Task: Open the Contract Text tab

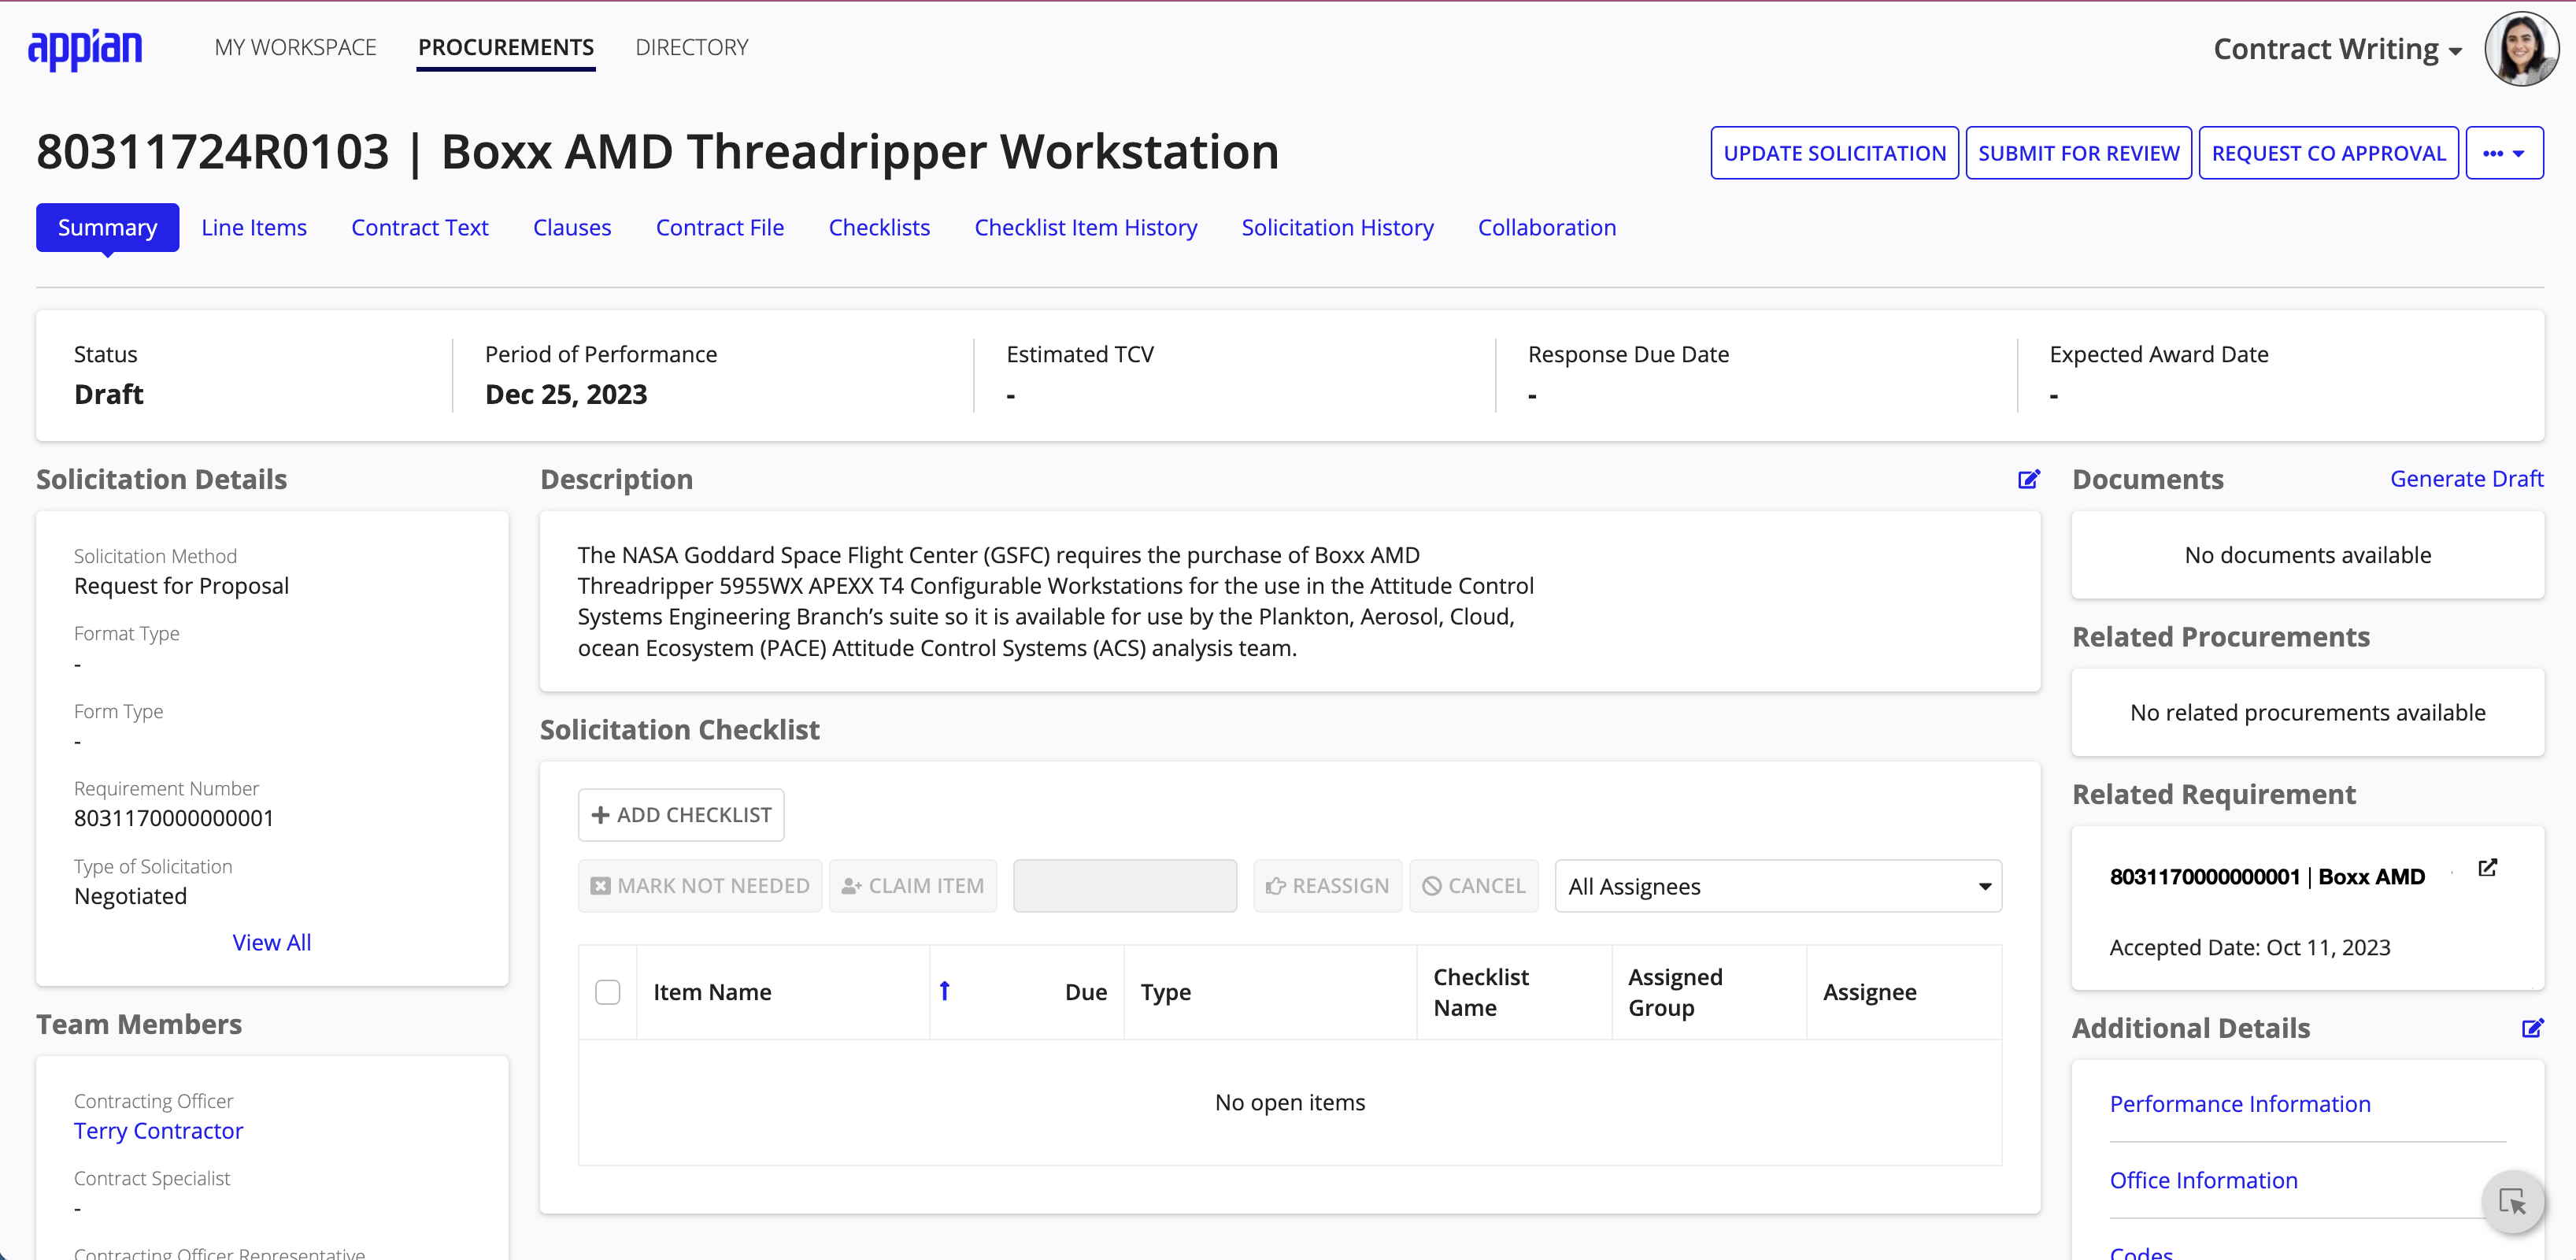Action: (420, 228)
